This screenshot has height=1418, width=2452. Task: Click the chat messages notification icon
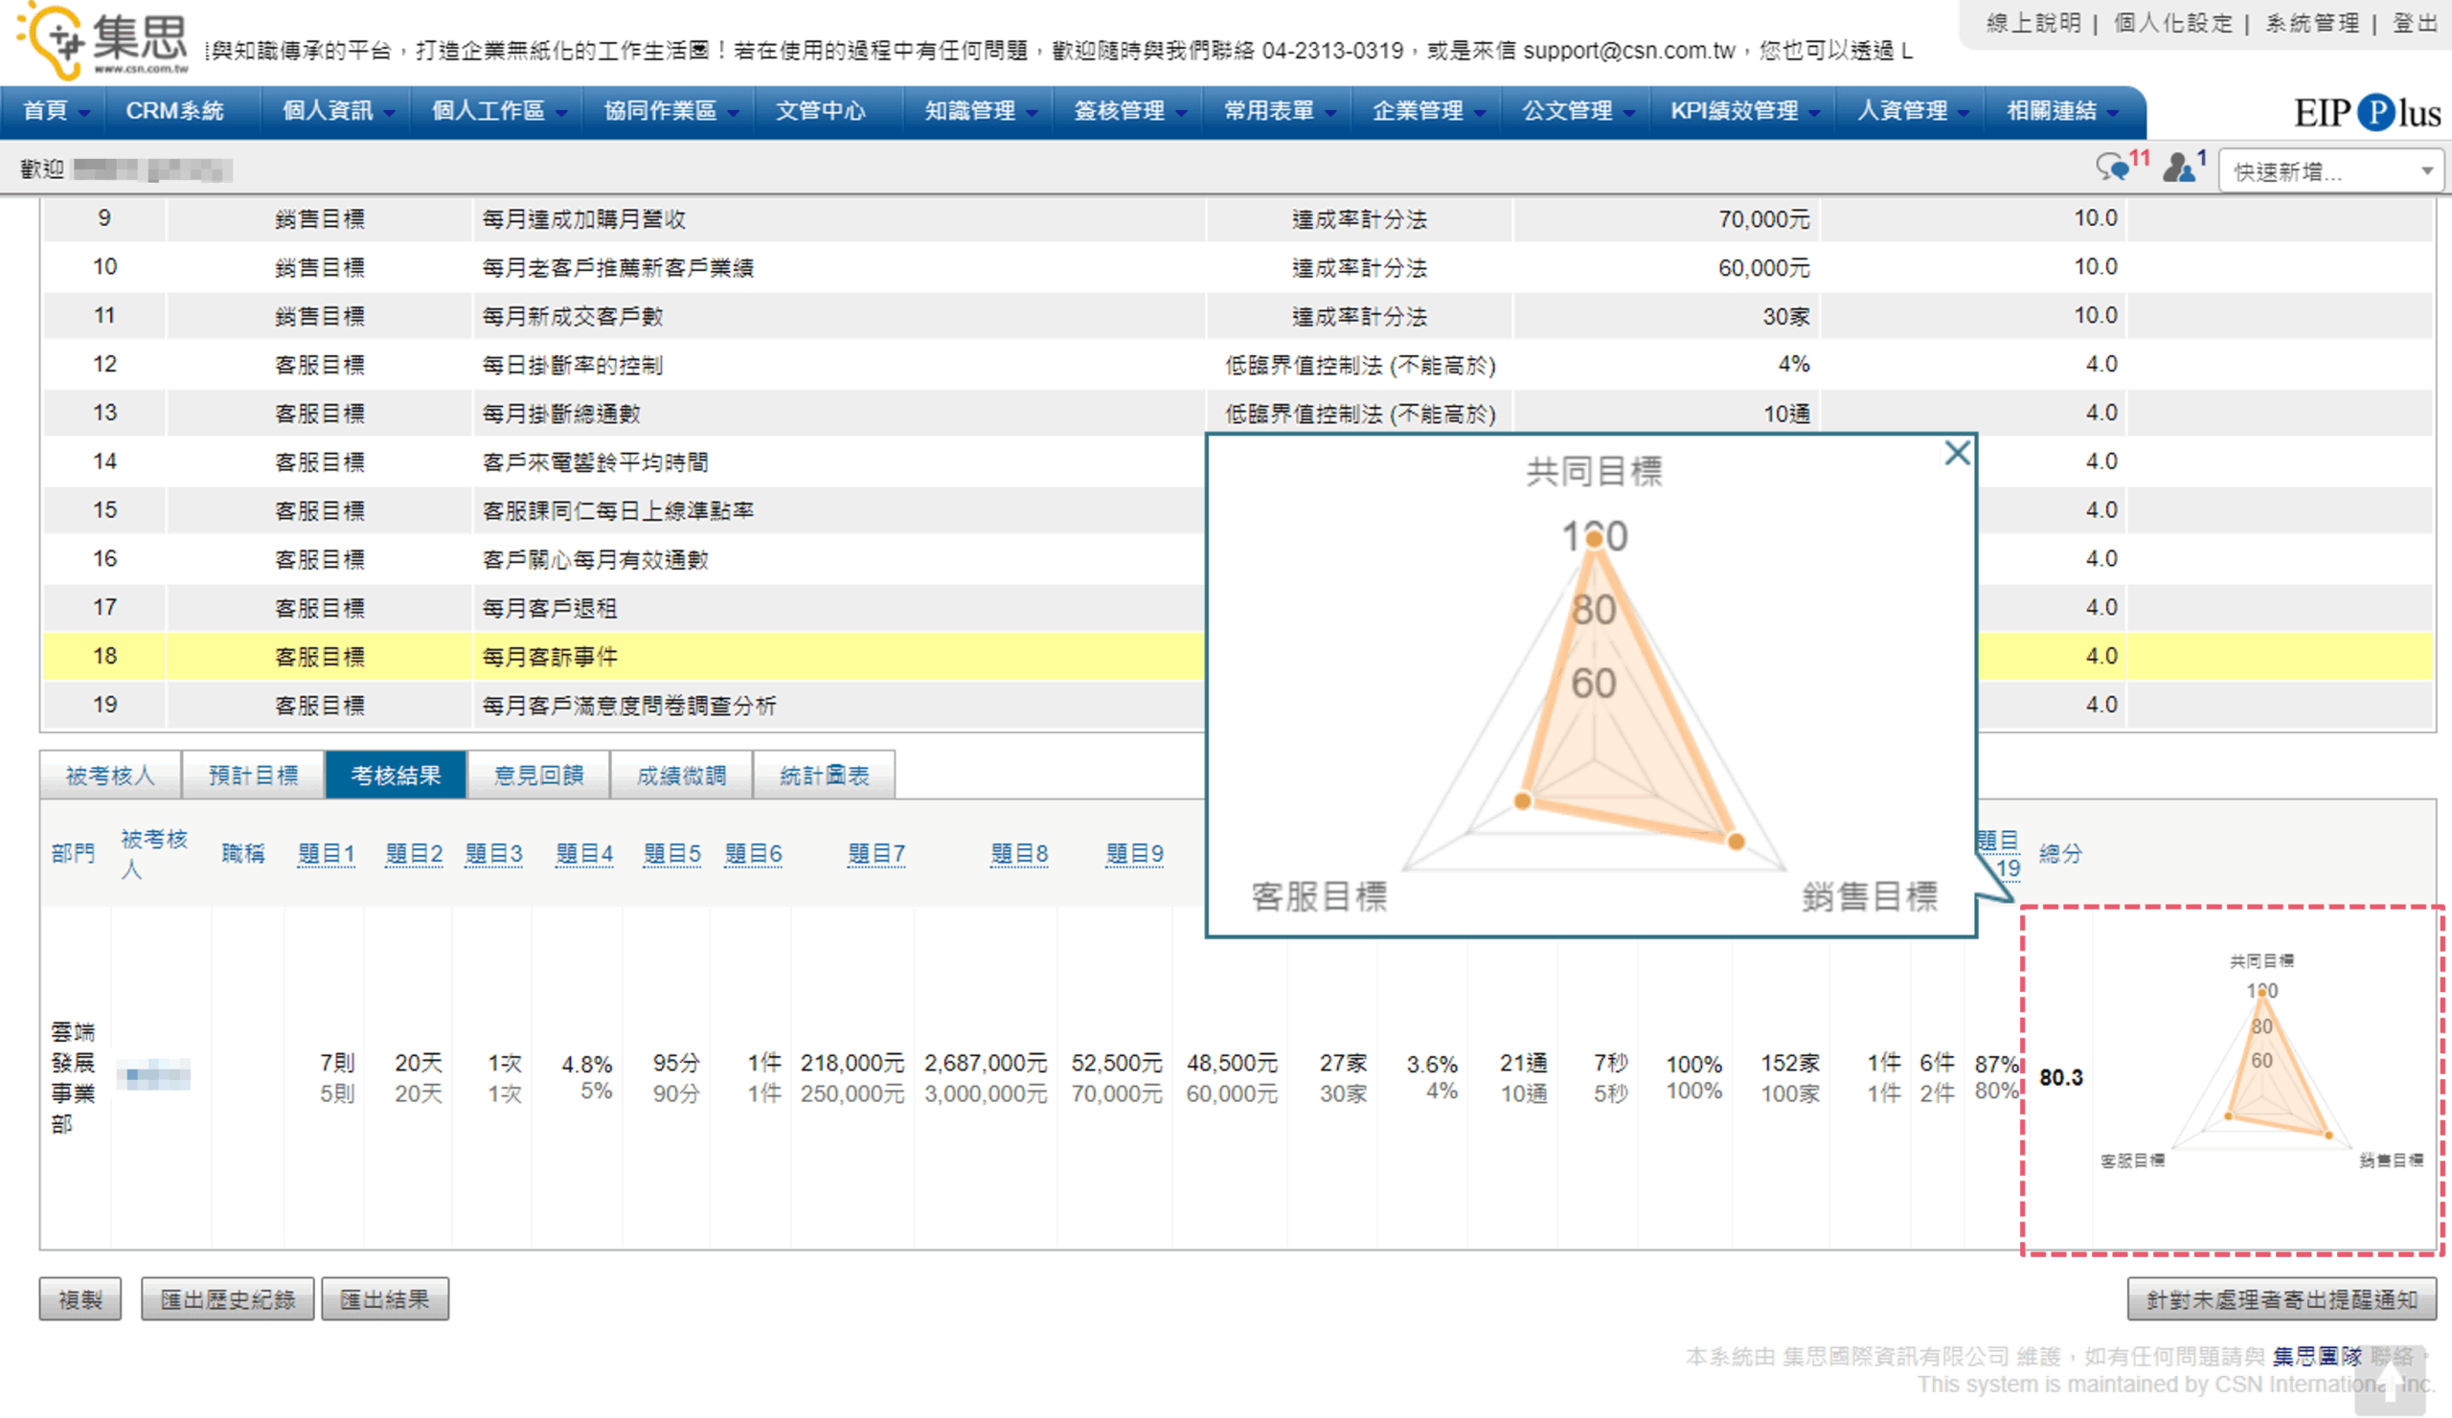click(2111, 168)
